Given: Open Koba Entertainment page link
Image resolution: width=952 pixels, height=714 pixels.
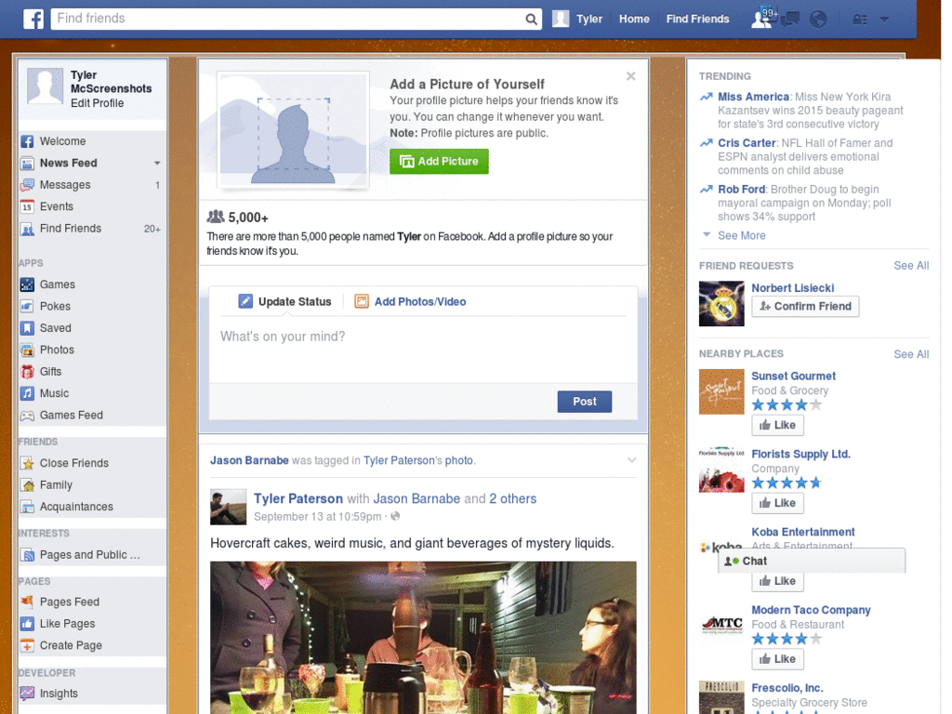Looking at the screenshot, I should point(802,533).
